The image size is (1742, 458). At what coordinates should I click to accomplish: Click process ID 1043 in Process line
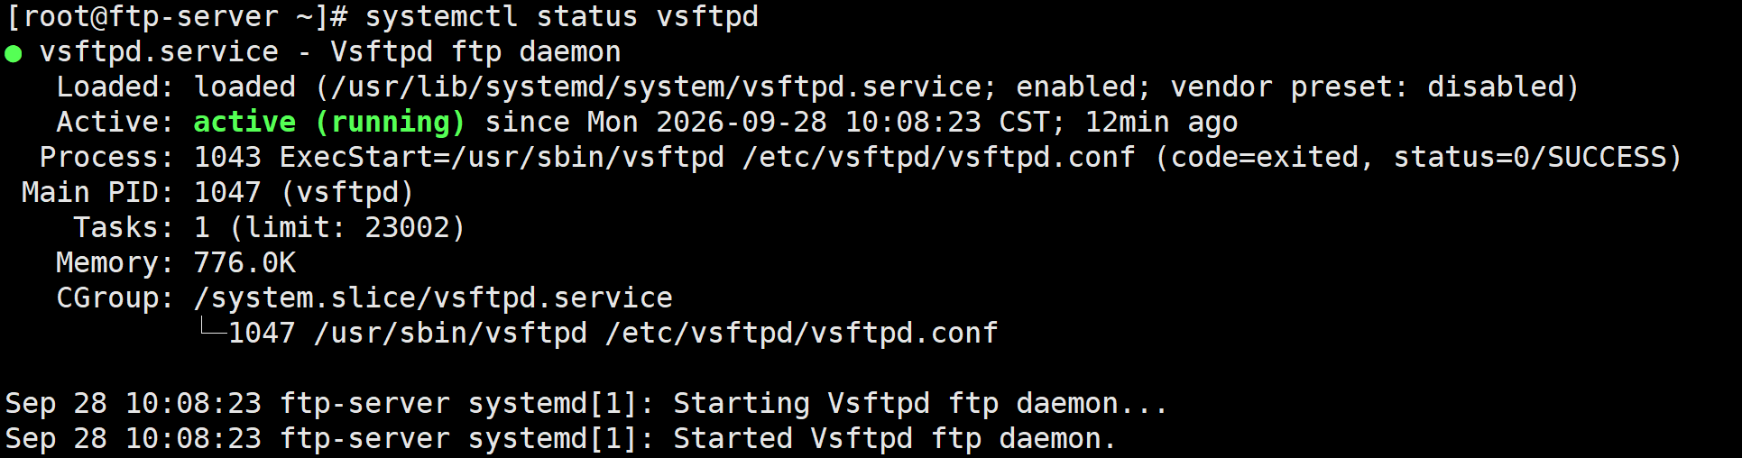227,158
